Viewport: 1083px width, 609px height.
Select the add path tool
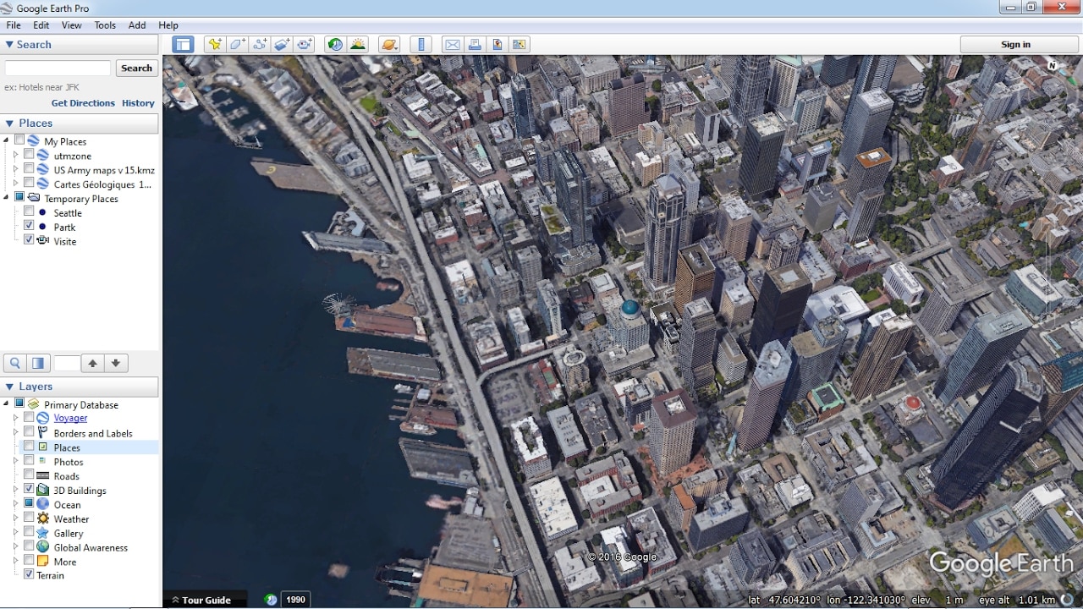261,45
